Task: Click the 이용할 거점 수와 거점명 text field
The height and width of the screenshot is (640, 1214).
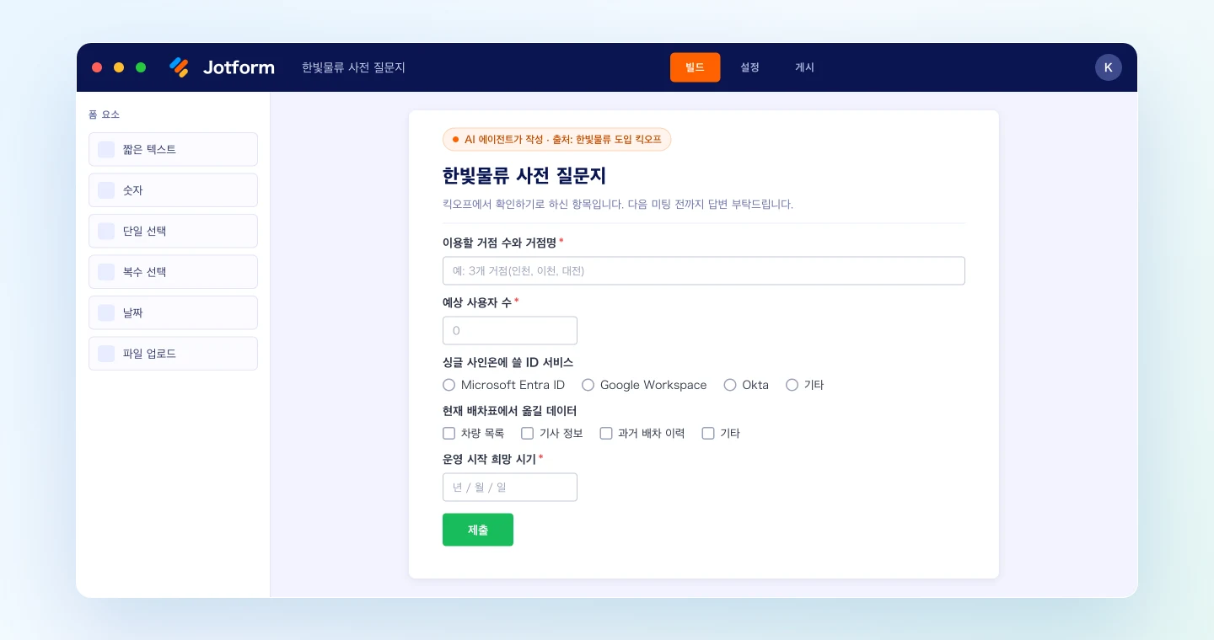Action: [x=704, y=271]
